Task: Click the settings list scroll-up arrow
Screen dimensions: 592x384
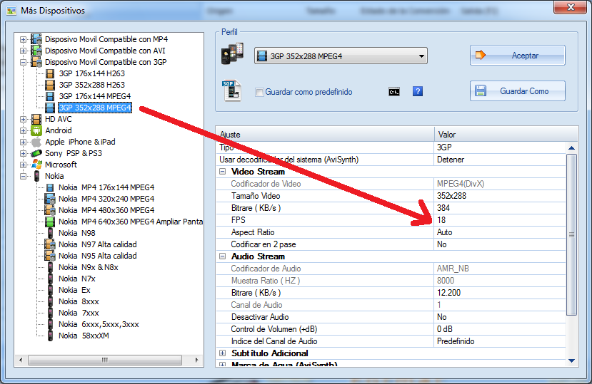Action: (x=571, y=148)
